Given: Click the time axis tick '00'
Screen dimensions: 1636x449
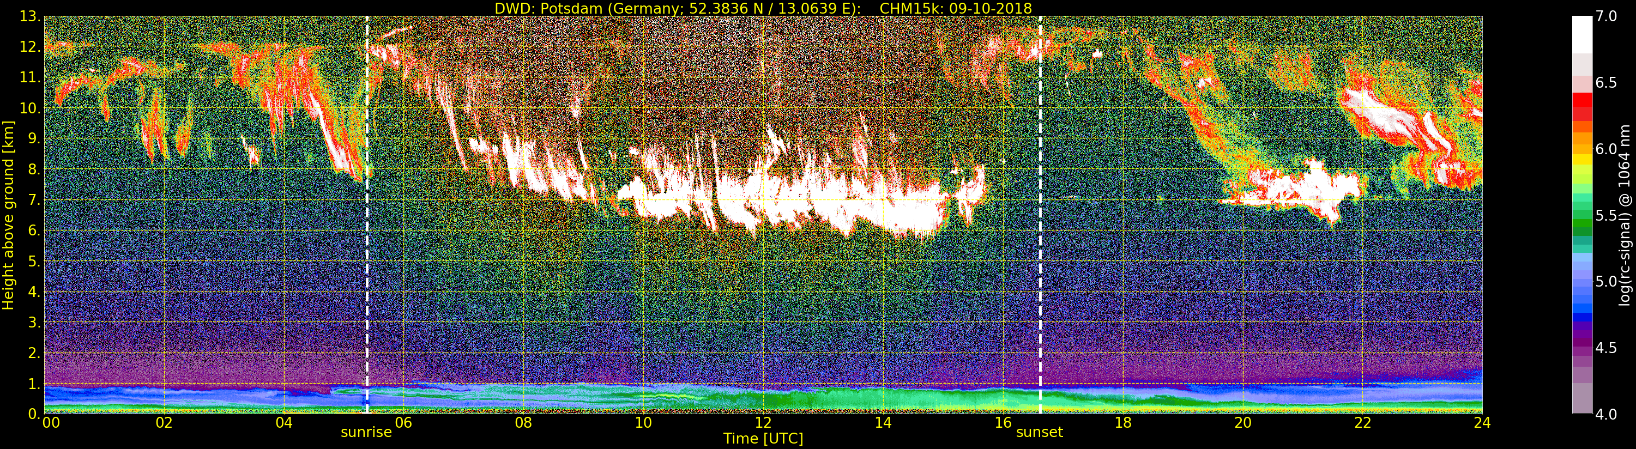Looking at the screenshot, I should (x=51, y=422).
